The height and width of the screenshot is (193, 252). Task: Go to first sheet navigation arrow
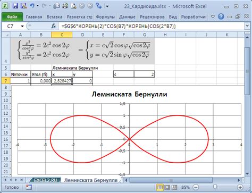point(5,180)
